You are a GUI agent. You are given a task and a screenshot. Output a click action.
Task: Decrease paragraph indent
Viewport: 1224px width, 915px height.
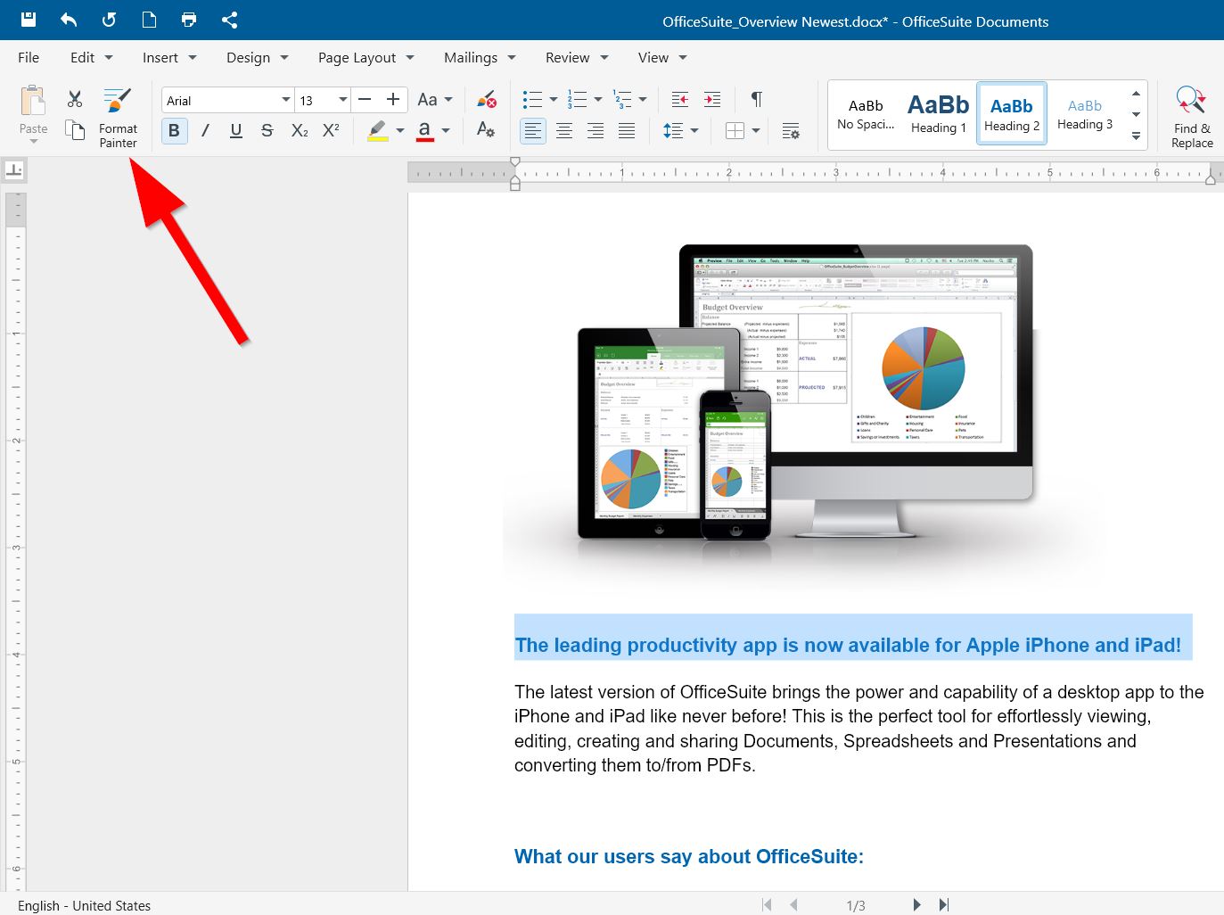(x=680, y=99)
